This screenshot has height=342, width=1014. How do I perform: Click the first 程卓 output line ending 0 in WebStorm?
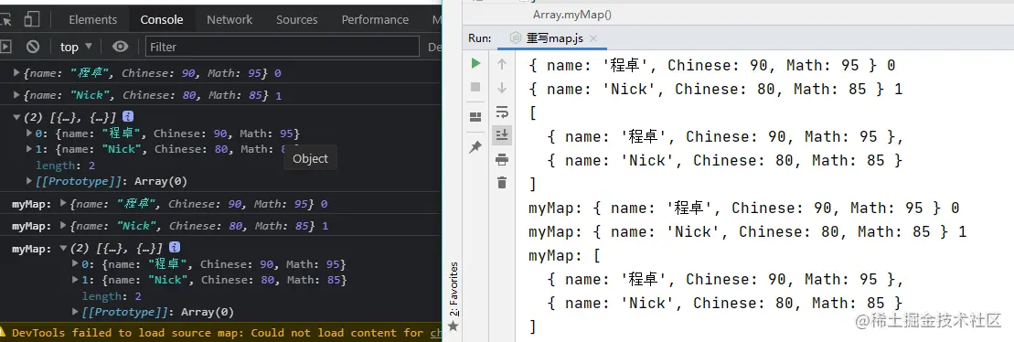click(x=711, y=65)
